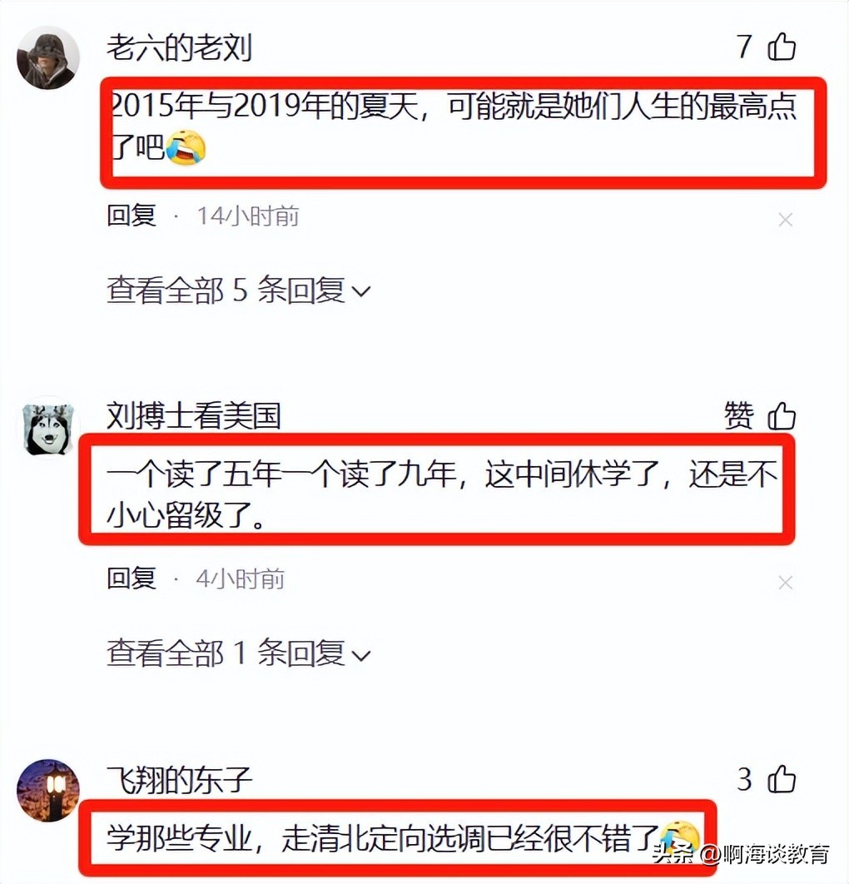Select comment text about 2015年与2019年的夏天
The image size is (849, 884).
click(453, 127)
